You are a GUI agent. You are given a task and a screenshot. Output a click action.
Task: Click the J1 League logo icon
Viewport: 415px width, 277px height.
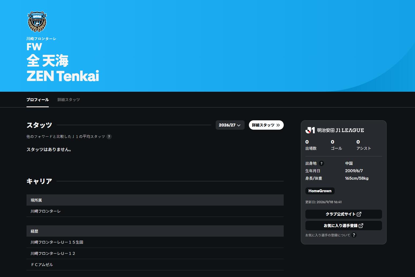pos(310,130)
